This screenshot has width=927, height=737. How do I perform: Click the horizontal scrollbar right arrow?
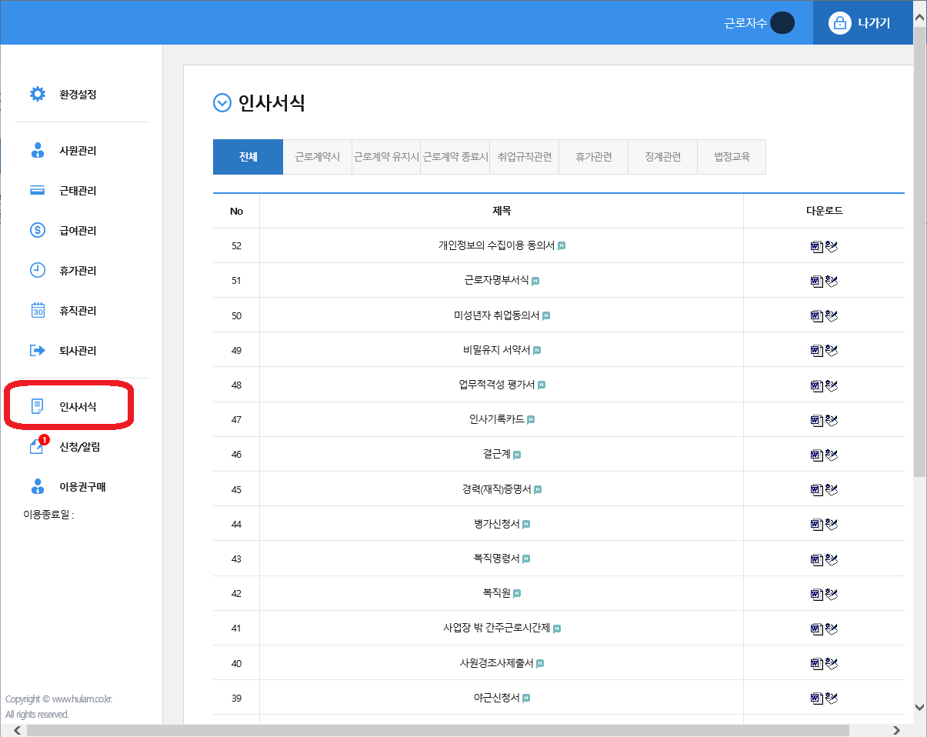896,730
